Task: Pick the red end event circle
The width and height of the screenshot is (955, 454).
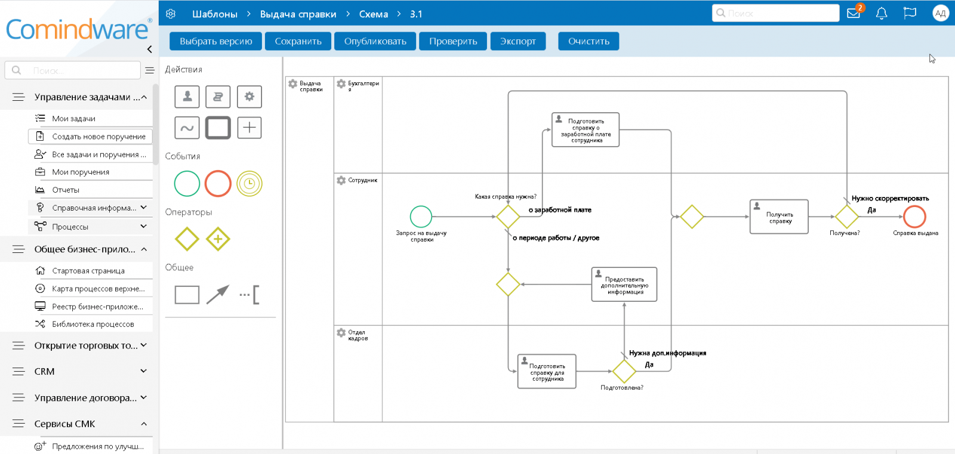Action: [x=218, y=183]
